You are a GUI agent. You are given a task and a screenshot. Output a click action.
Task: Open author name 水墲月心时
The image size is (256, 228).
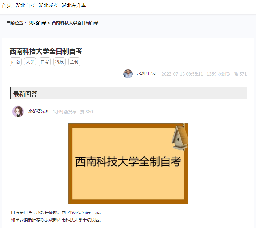click(x=147, y=74)
